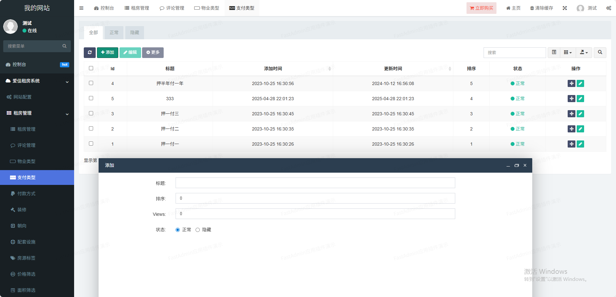Click the search magnifier button beside export
This screenshot has height=297, width=616.
(600, 53)
